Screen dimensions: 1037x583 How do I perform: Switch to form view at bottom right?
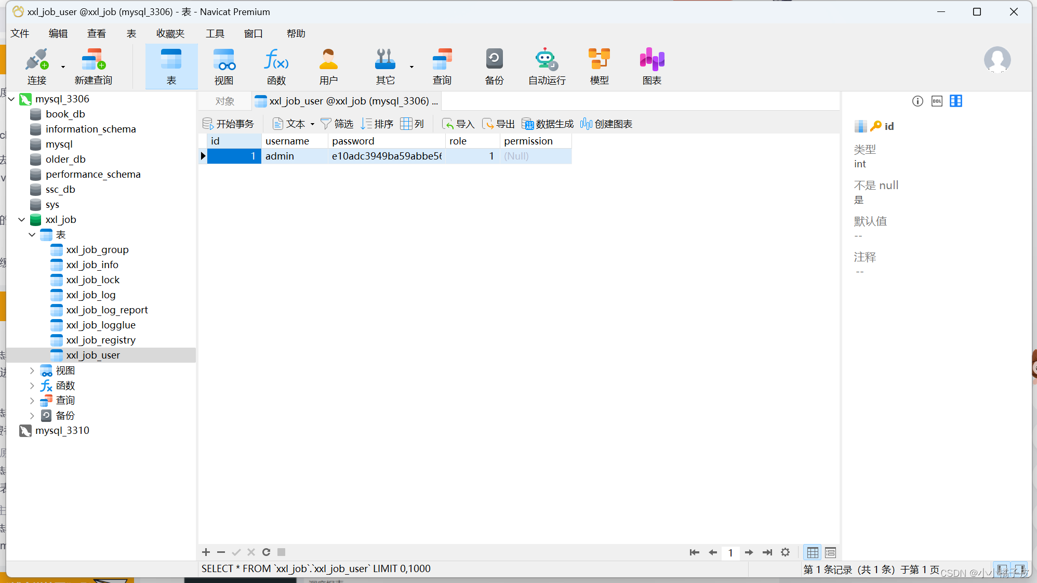tap(830, 552)
